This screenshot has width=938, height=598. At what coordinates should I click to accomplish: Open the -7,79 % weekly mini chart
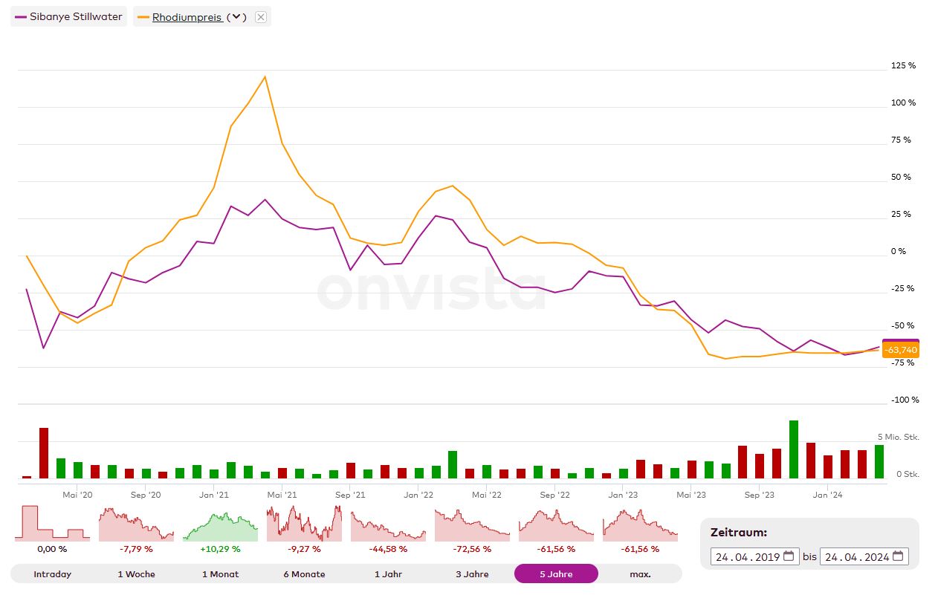[136, 523]
